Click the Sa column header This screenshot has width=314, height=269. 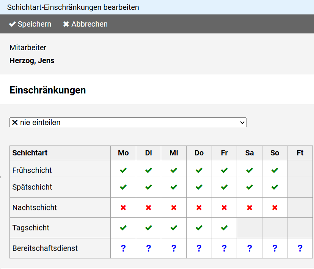coord(249,153)
